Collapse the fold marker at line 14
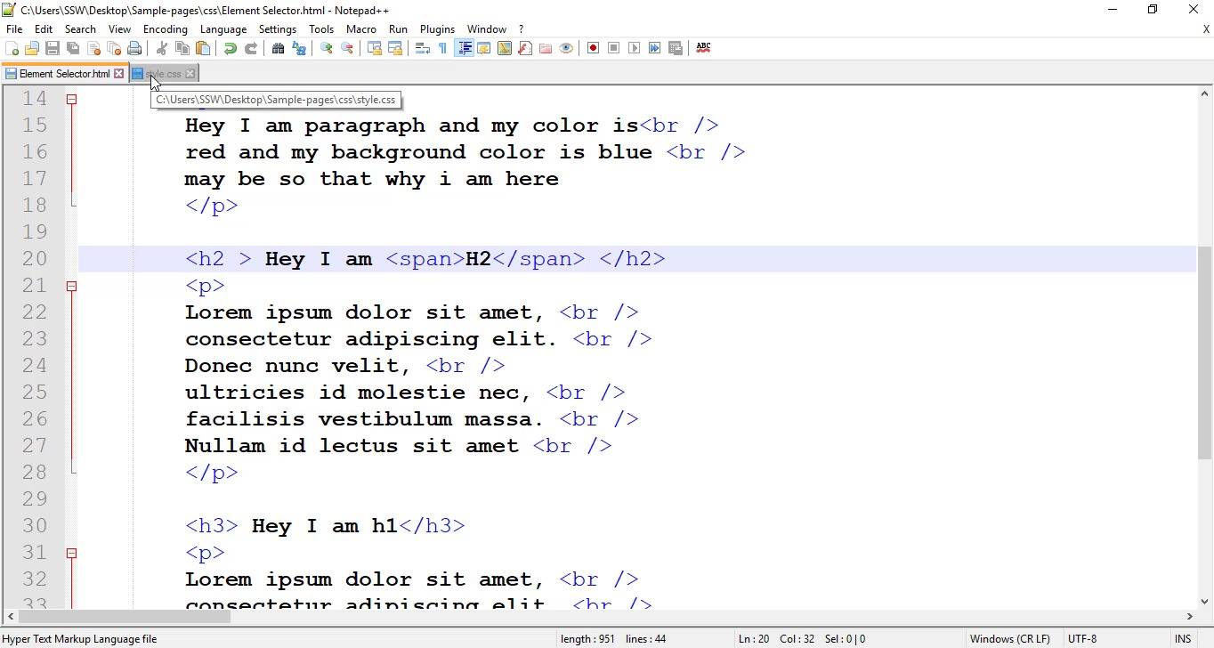 [x=72, y=99]
